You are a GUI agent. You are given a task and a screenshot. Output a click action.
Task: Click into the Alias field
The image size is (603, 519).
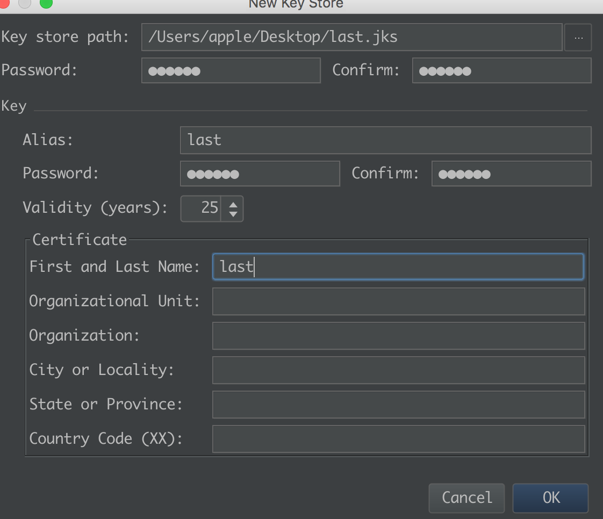click(386, 140)
